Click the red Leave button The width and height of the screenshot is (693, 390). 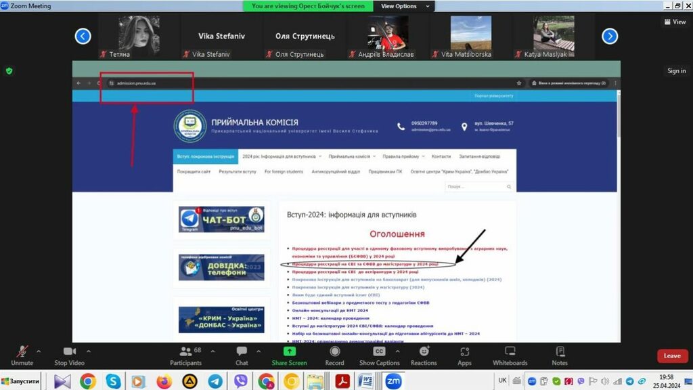coord(672,355)
